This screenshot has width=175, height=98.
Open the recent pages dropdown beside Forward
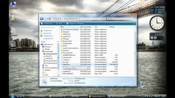[48, 19]
